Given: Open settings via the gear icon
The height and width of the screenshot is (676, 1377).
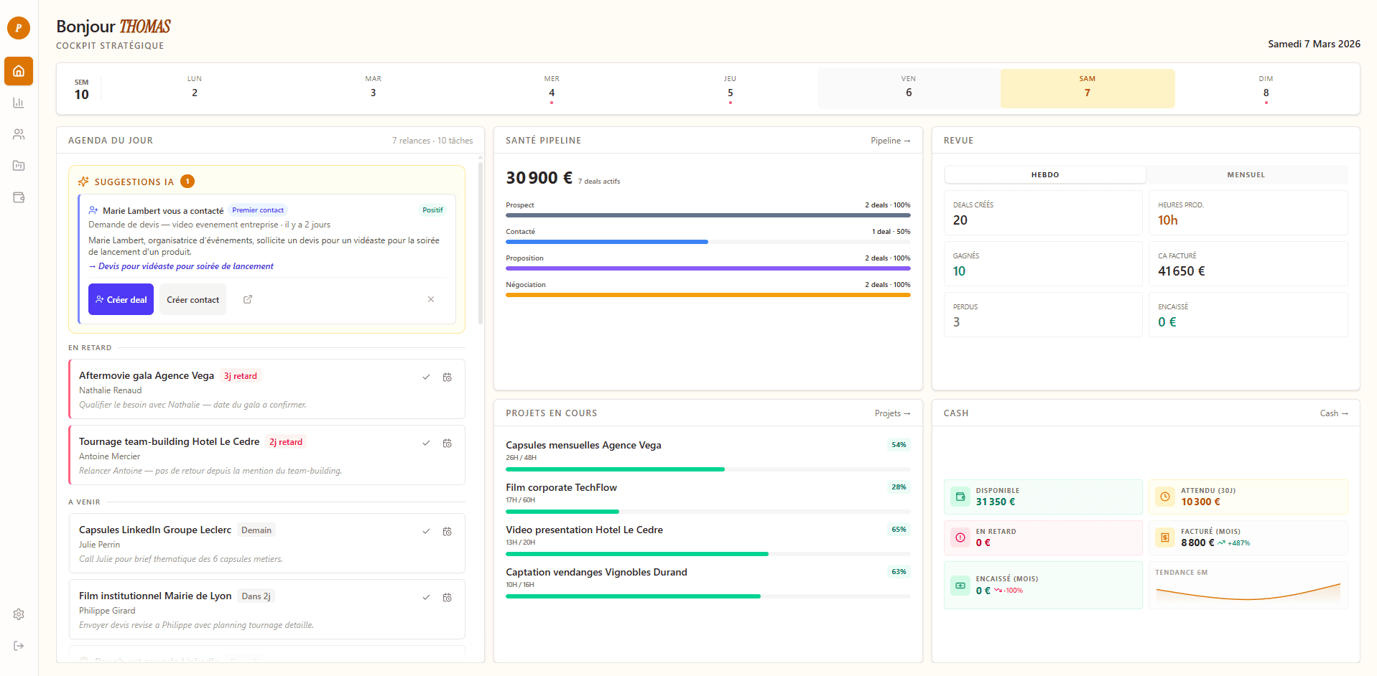Looking at the screenshot, I should point(18,614).
